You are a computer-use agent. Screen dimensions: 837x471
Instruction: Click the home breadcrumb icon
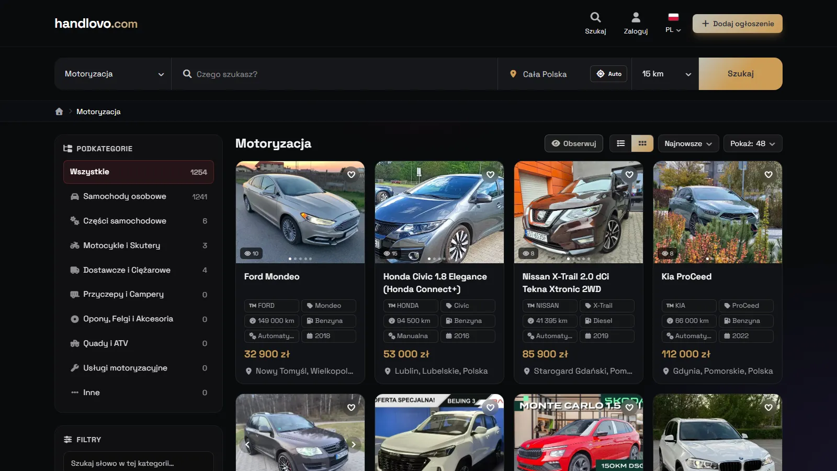click(59, 111)
